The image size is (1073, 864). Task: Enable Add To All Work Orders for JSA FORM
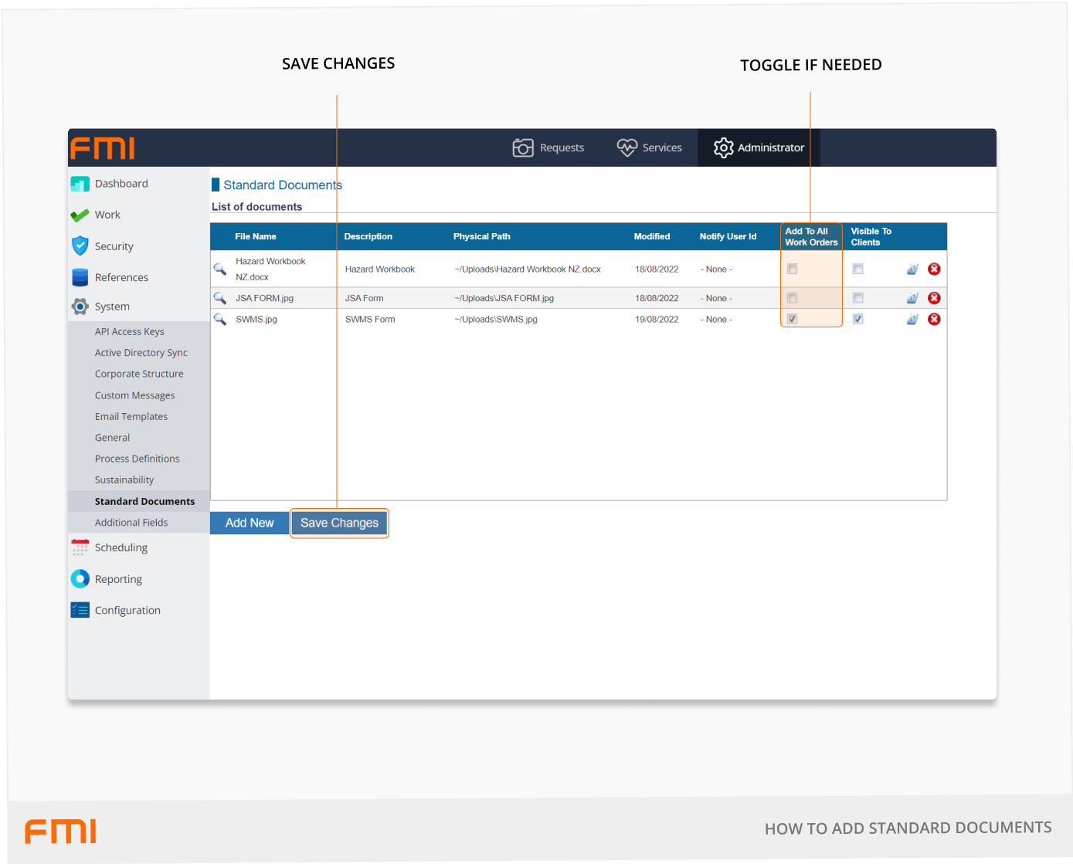pos(792,298)
